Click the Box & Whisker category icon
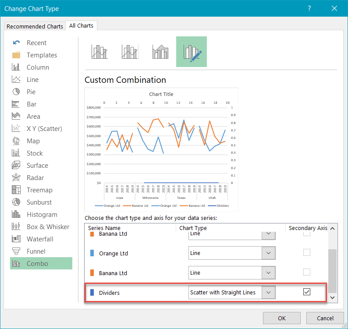This screenshot has width=348, height=329. [16, 226]
